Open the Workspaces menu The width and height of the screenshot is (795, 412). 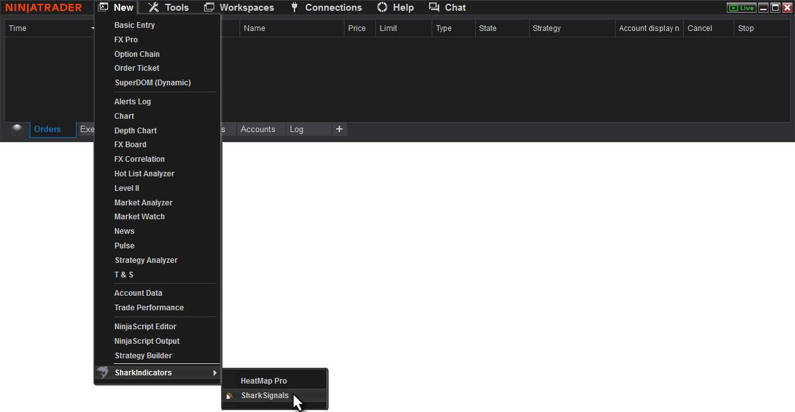click(x=239, y=8)
